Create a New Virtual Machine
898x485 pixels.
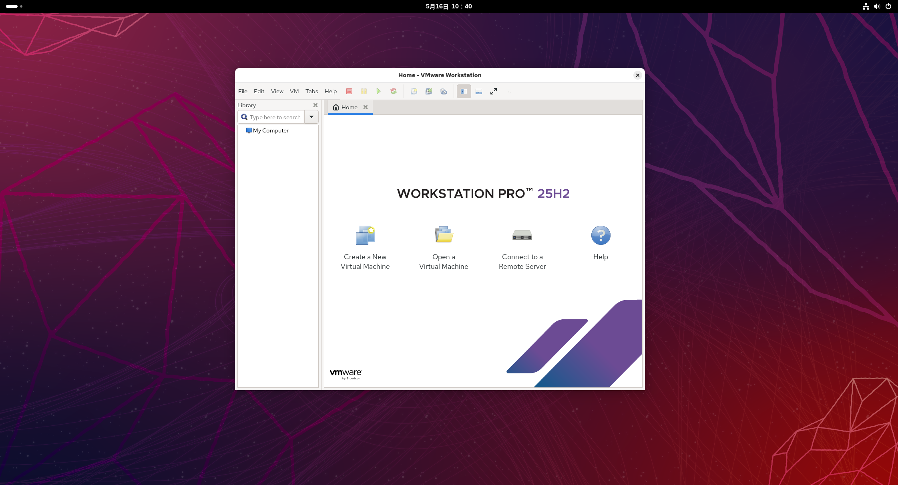[x=365, y=248]
